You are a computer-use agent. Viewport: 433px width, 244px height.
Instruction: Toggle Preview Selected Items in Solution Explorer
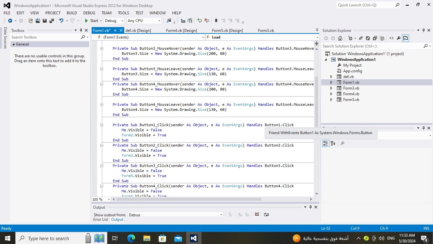(x=406, y=38)
